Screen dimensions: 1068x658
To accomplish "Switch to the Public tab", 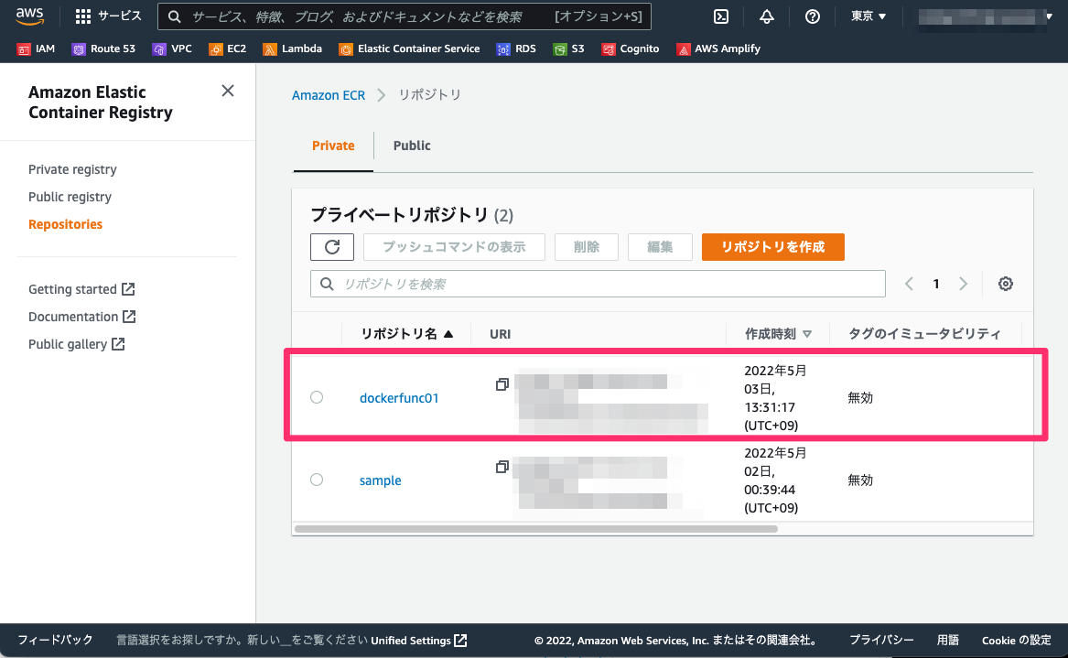I will [x=412, y=146].
